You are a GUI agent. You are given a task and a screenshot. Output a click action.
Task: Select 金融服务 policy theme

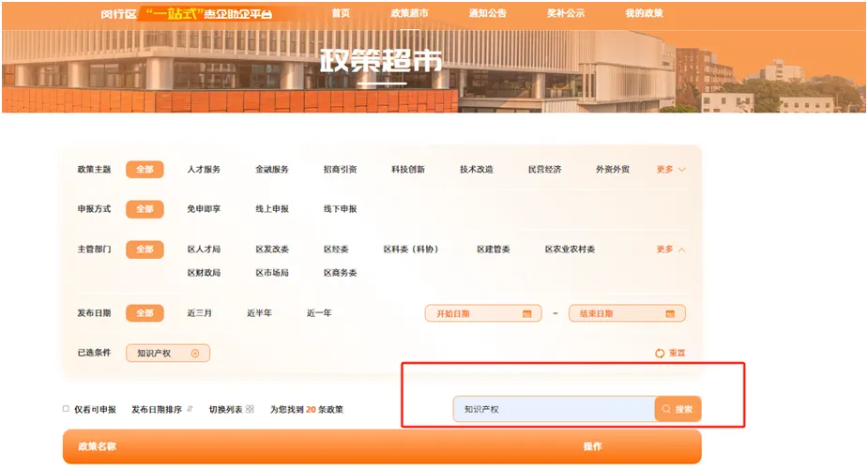pos(272,169)
